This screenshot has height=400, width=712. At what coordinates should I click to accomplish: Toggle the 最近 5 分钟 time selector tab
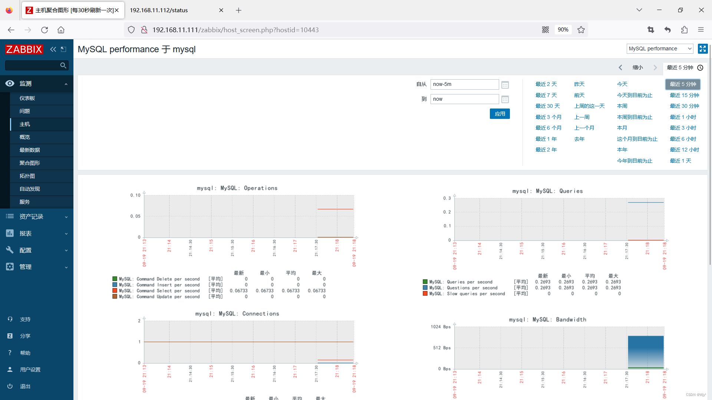point(680,67)
